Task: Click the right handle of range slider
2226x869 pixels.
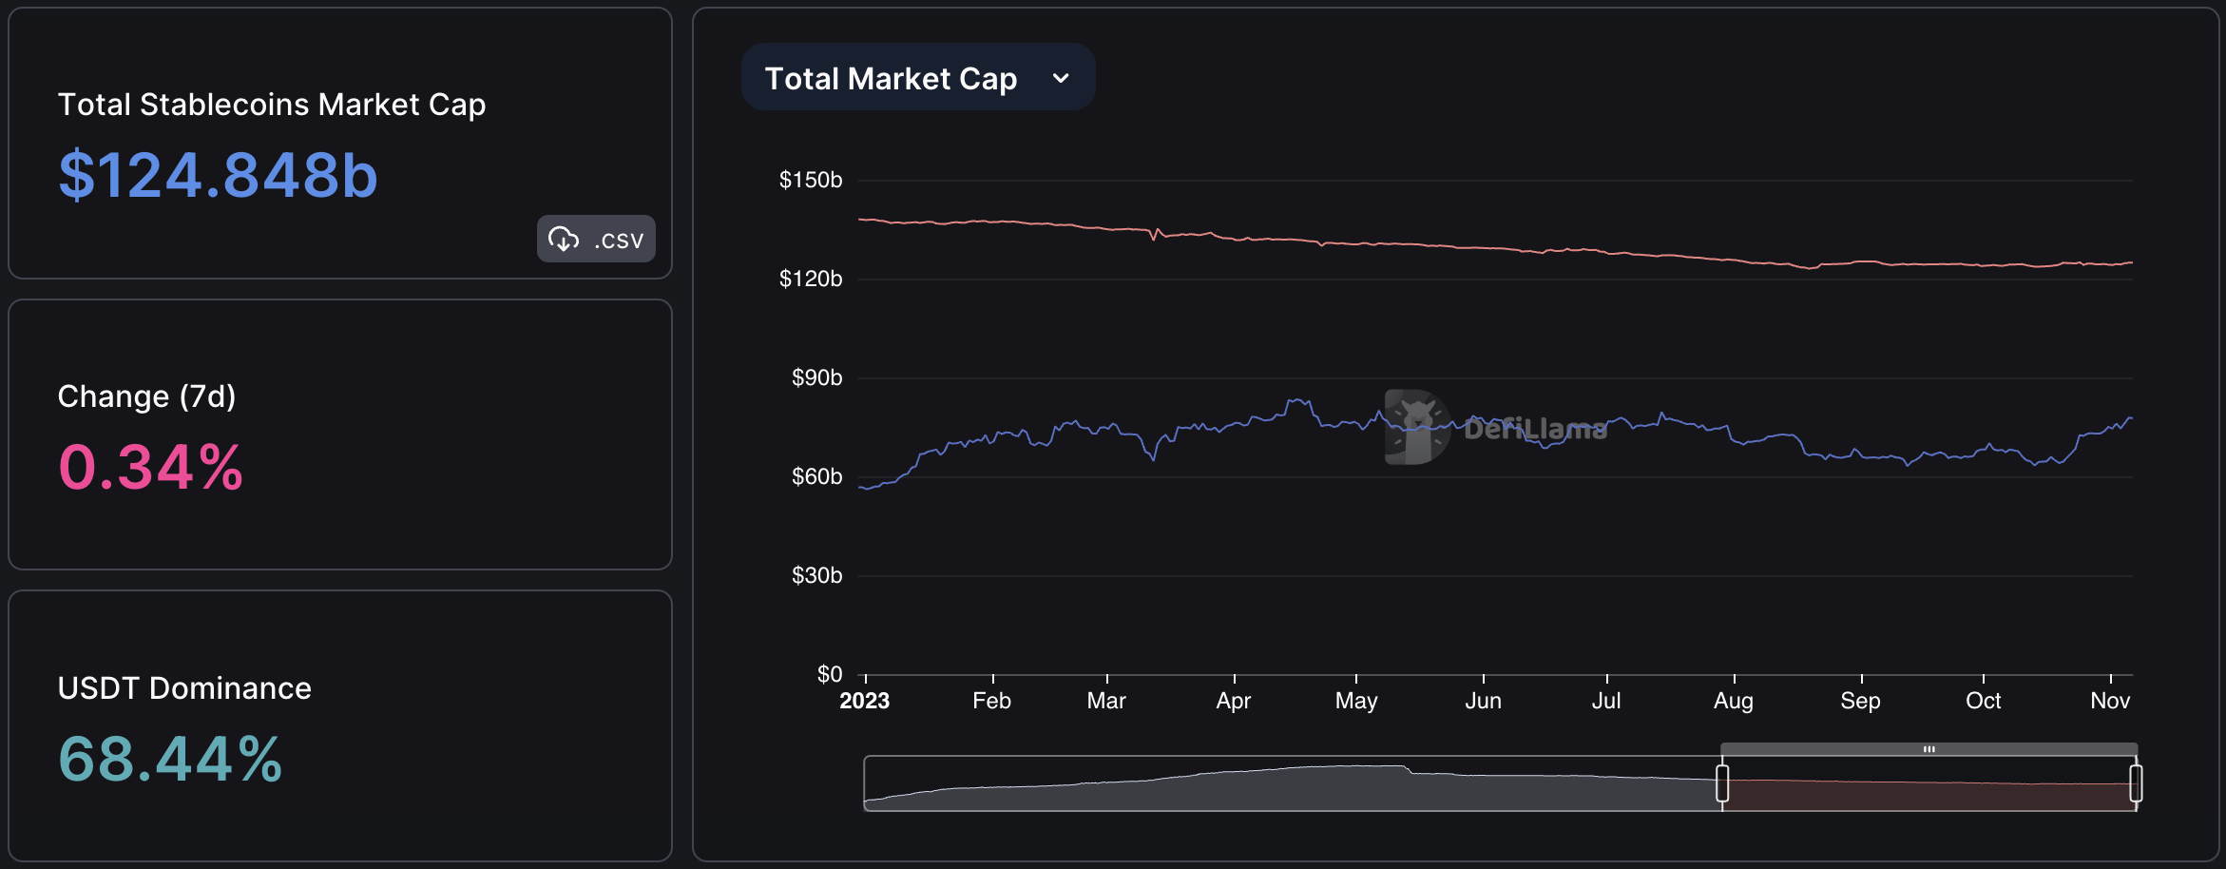Action: 2136,783
